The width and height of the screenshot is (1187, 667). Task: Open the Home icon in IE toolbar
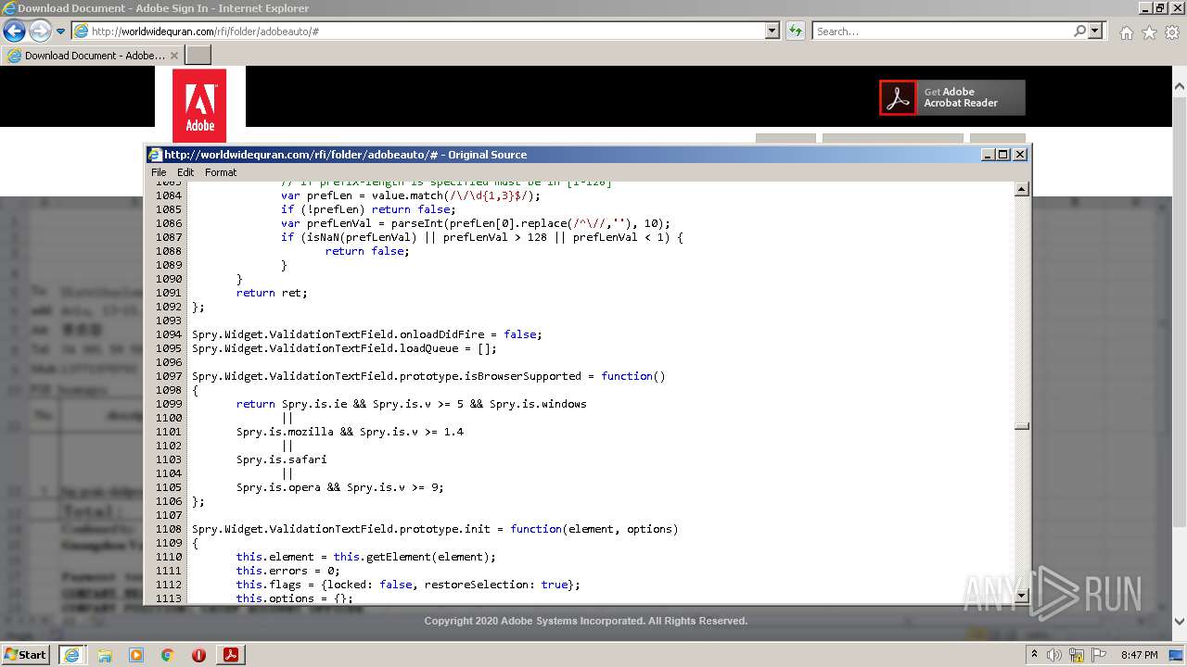(1126, 32)
